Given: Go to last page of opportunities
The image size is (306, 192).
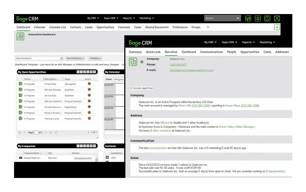Looking at the screenshot, I should tap(50, 133).
